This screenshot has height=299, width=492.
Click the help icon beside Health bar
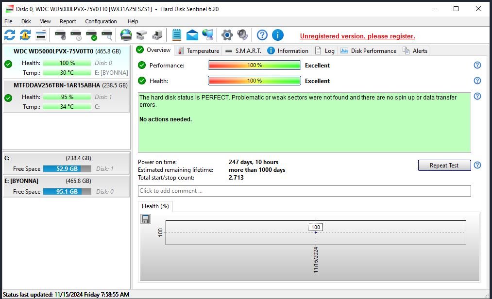click(x=477, y=81)
